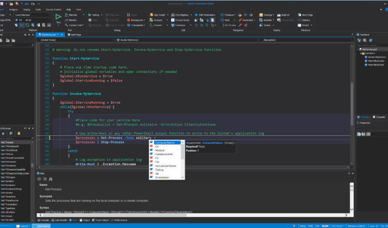Expand the Debug button dropdown arrow
Image resolution: width=388 pixels, height=228 pixels.
[x=101, y=15]
